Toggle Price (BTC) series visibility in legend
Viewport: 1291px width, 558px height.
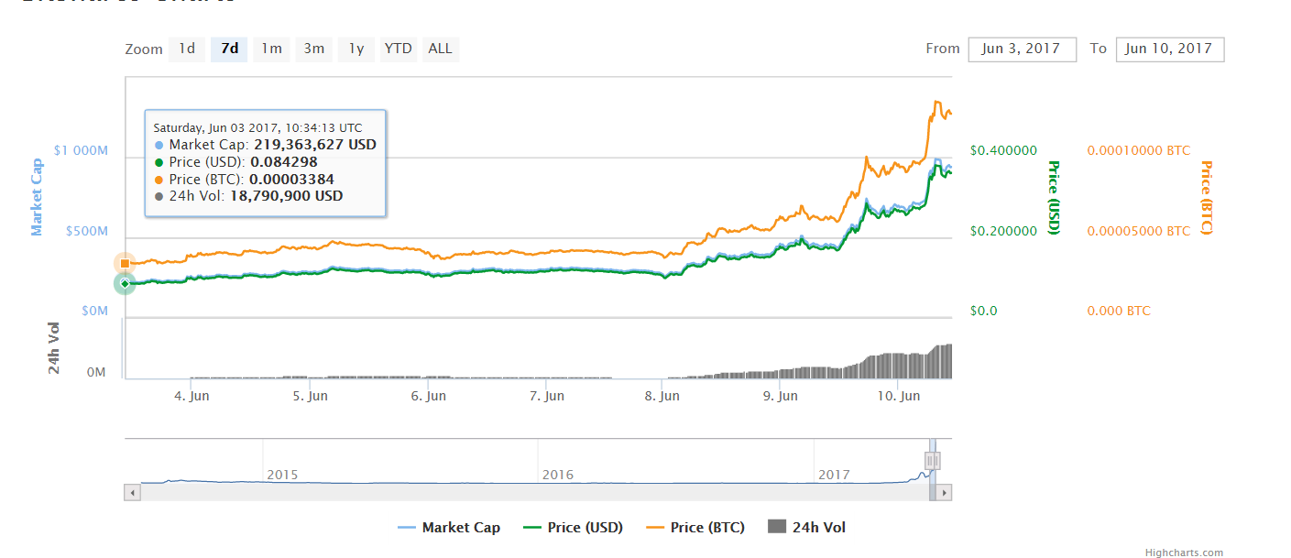[695, 528]
